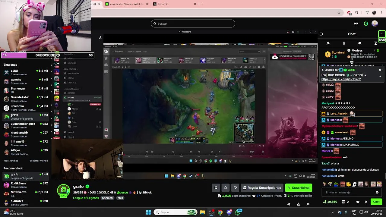Viewport: 386px width, 217px height.
Task: Show hidden system tray icons
Action: (x=333, y=212)
